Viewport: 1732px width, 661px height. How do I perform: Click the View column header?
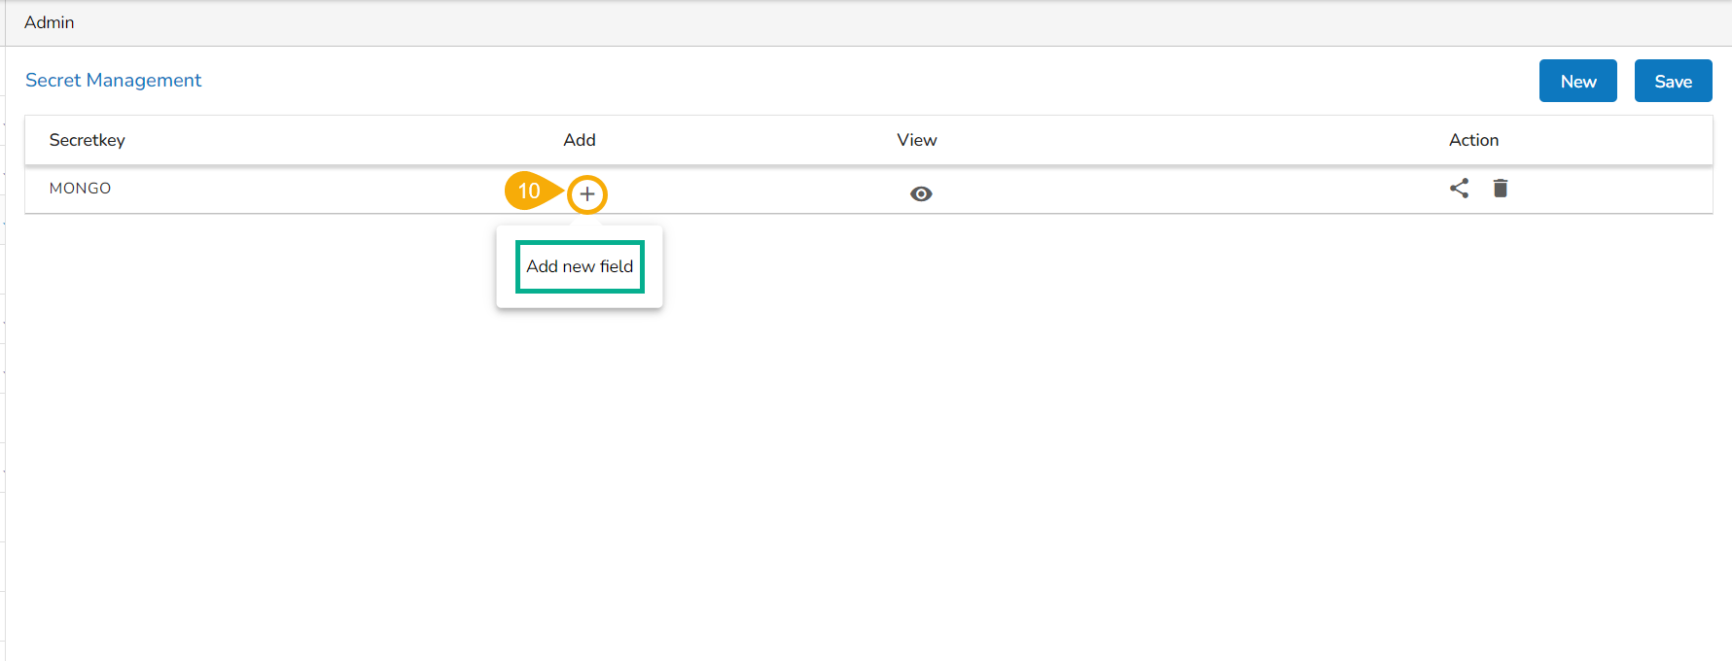(x=917, y=140)
